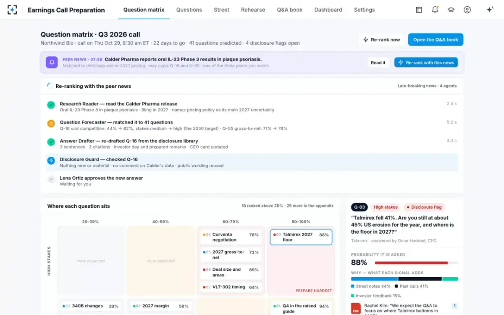Open the graduation cap learning icon
The height and width of the screenshot is (315, 504).
[451, 10]
